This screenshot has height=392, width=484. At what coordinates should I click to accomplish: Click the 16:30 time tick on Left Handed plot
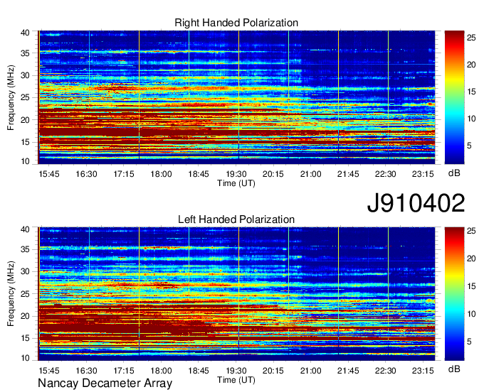86,371
